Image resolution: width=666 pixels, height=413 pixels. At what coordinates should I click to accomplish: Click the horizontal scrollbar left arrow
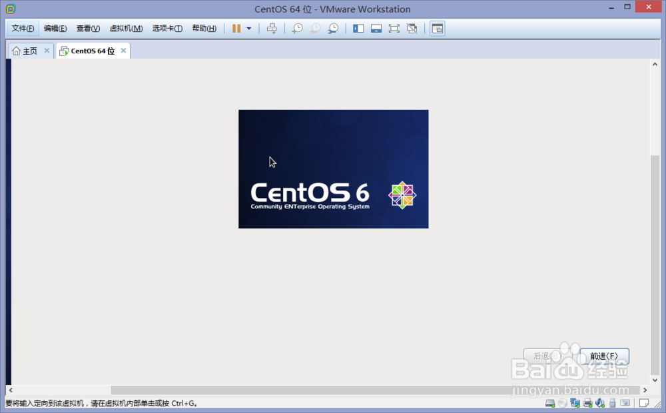pyautogui.click(x=11, y=390)
